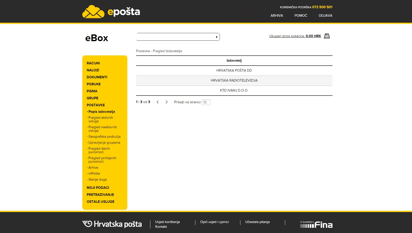Open the eBox account dropdown
Image resolution: width=412 pixels, height=233 pixels.
pyautogui.click(x=178, y=37)
